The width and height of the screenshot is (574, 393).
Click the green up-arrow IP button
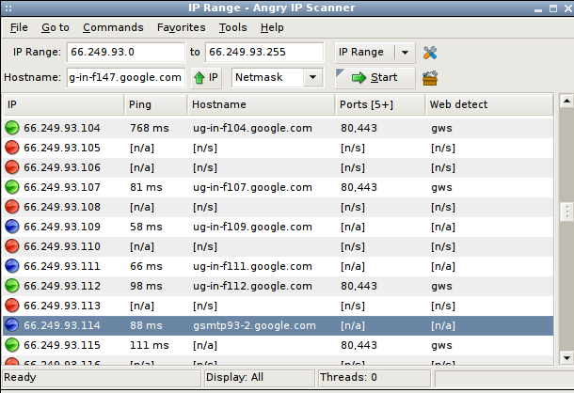pos(206,78)
